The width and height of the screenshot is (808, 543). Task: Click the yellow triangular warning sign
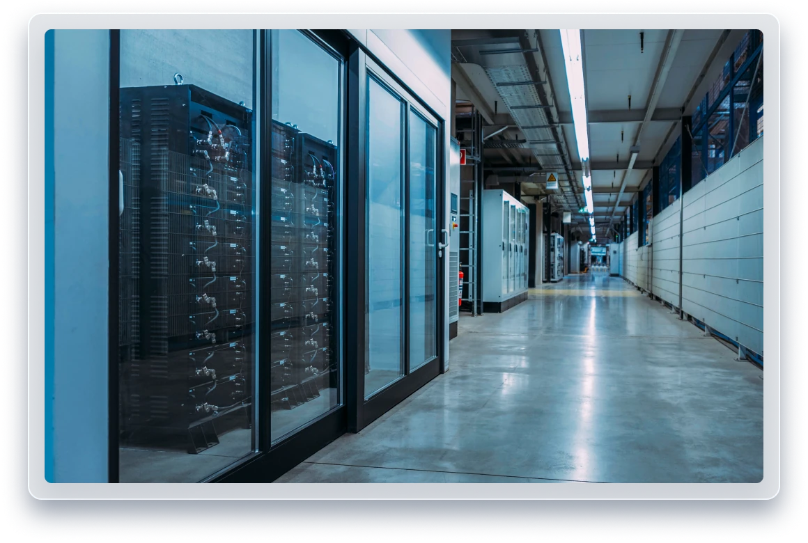(x=551, y=180)
